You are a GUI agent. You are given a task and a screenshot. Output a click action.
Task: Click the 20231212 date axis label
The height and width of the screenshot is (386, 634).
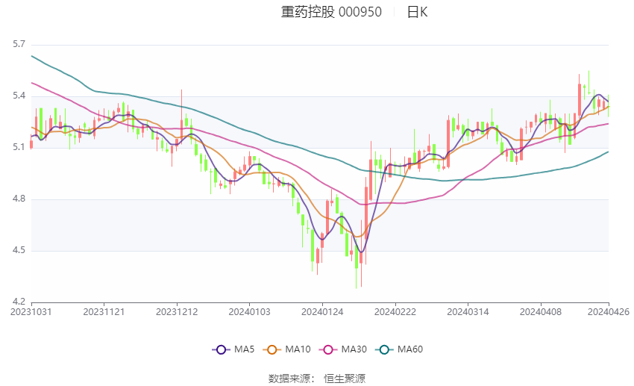[177, 312]
